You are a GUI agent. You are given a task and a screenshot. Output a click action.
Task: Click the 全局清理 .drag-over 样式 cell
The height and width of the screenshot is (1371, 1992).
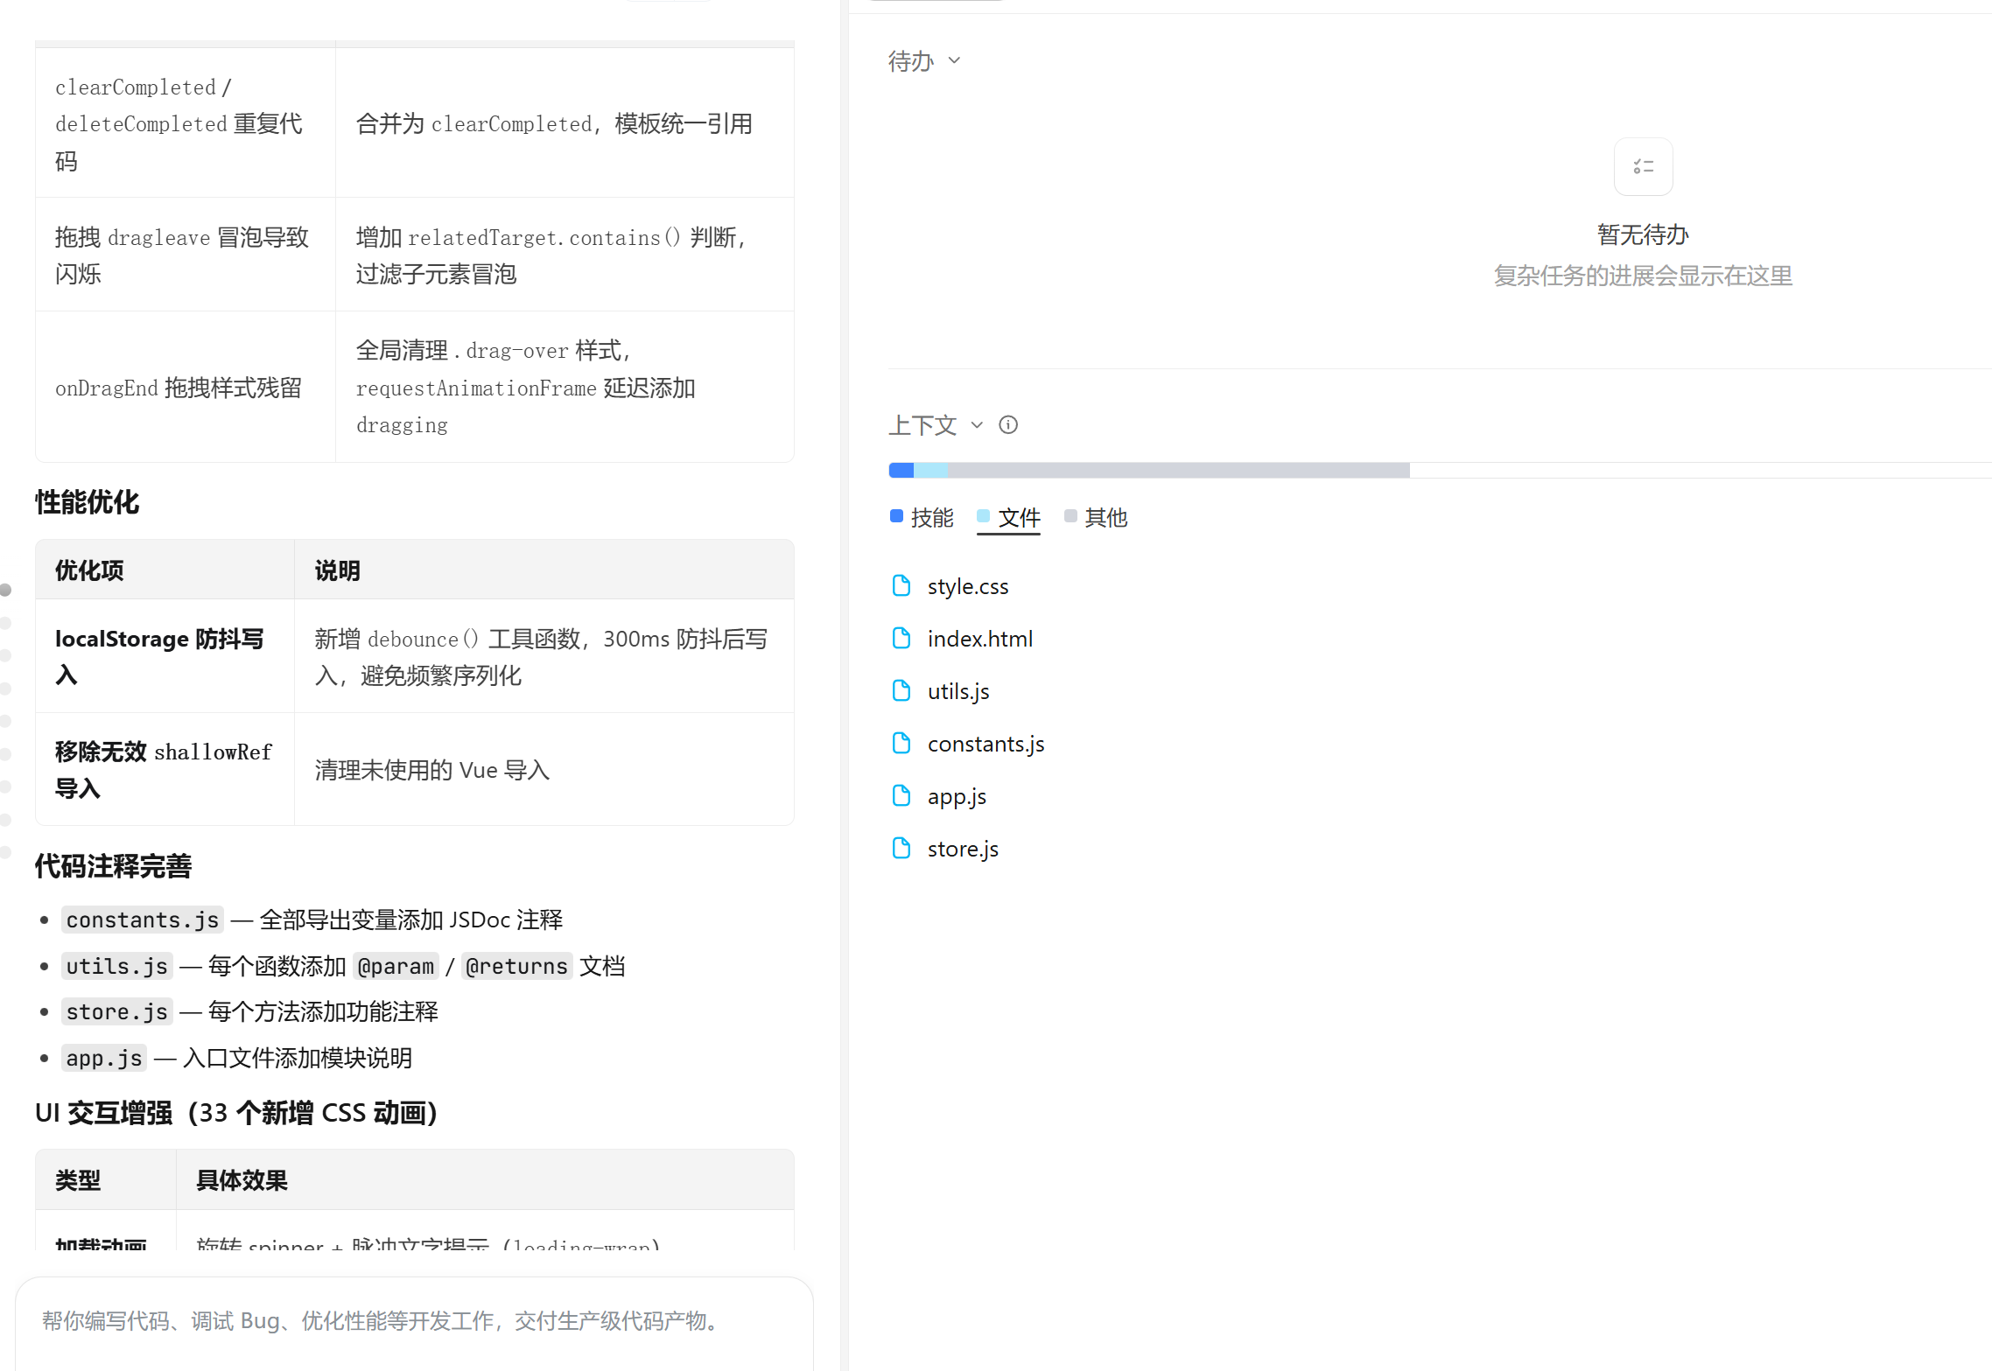pyautogui.click(x=565, y=387)
